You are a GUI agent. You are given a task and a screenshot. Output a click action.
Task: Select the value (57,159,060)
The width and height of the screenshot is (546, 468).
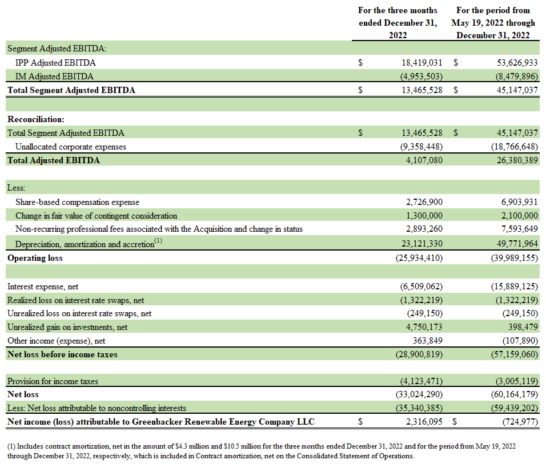[515, 354]
